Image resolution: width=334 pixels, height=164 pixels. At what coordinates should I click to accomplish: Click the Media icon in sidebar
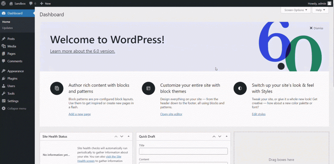4,46
